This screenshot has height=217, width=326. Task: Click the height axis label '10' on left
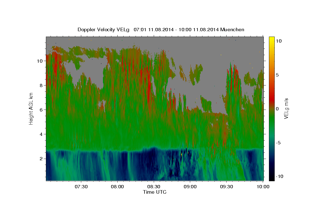[40, 61]
